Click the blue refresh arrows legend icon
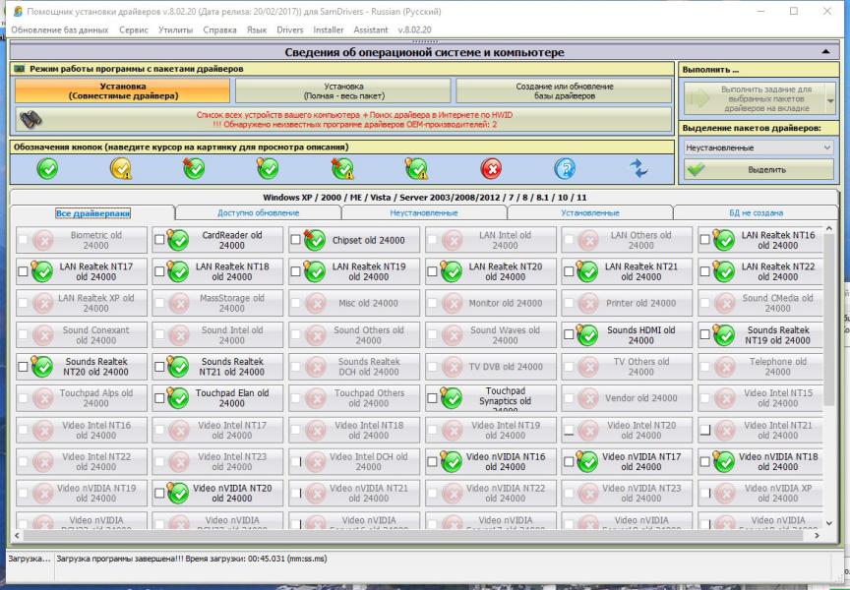Image resolution: width=850 pixels, height=590 pixels. [x=639, y=168]
